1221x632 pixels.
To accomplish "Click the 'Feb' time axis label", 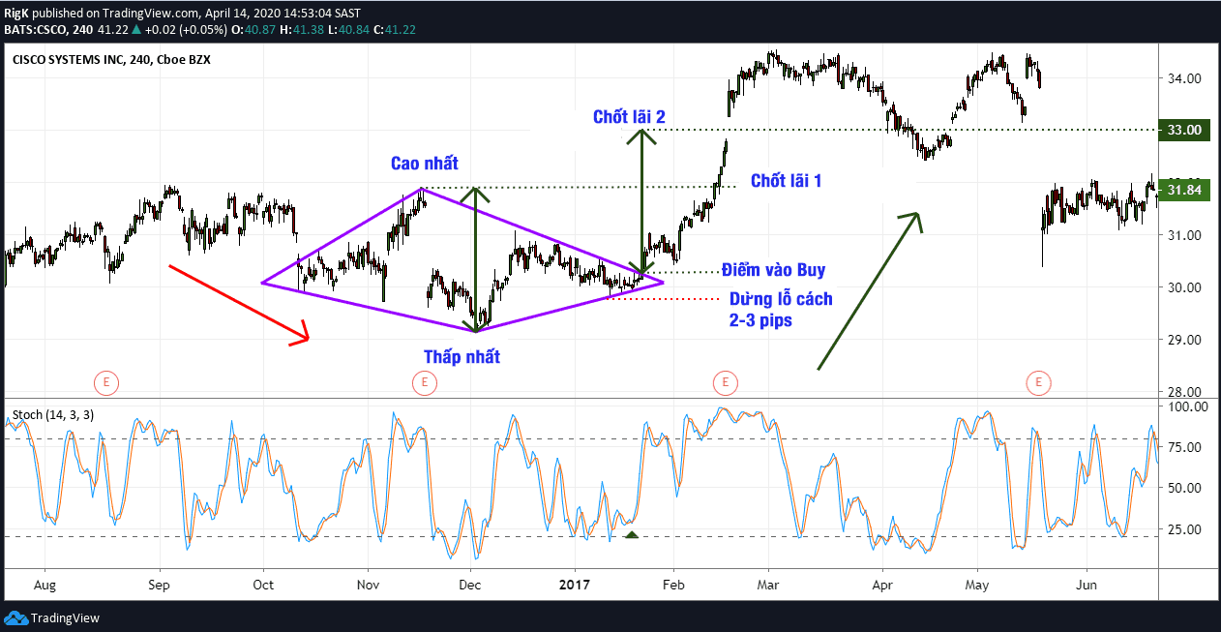I will tap(674, 586).
